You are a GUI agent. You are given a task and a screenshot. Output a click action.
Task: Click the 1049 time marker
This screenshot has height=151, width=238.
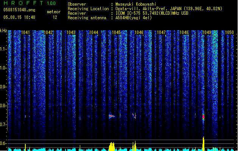[x=207, y=32]
